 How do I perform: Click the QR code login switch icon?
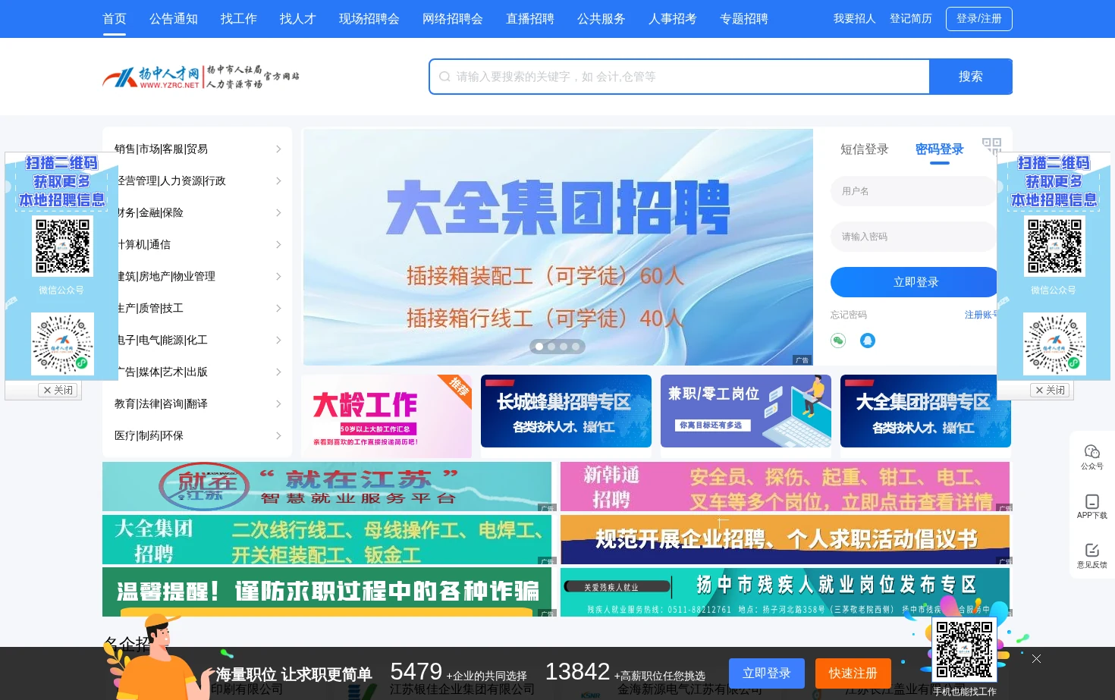click(991, 146)
